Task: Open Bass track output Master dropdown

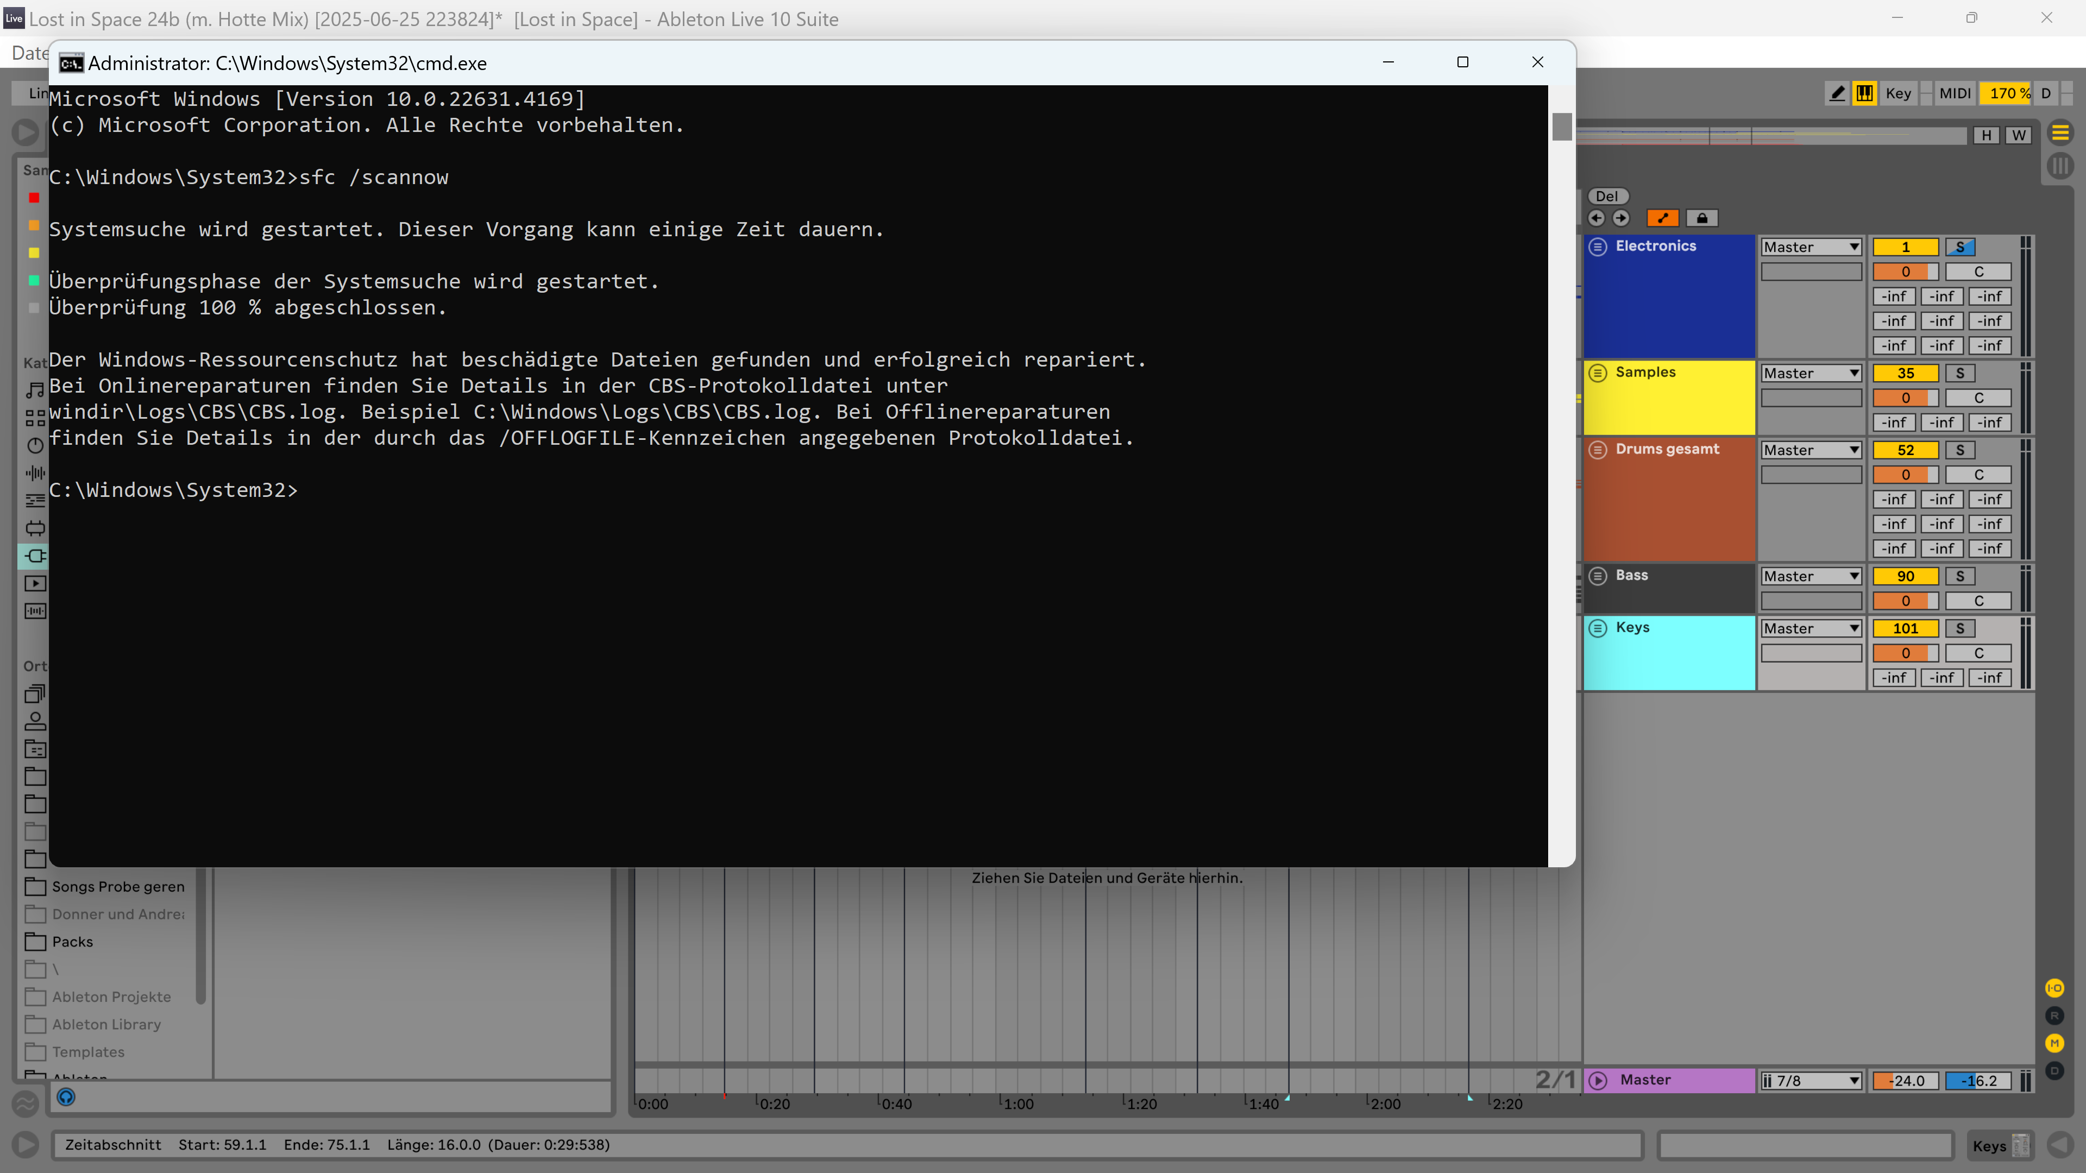Action: pos(1812,576)
